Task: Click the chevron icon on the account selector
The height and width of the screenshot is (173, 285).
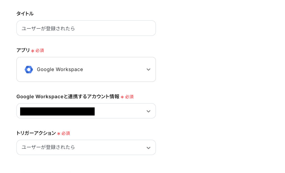Action: [x=148, y=111]
